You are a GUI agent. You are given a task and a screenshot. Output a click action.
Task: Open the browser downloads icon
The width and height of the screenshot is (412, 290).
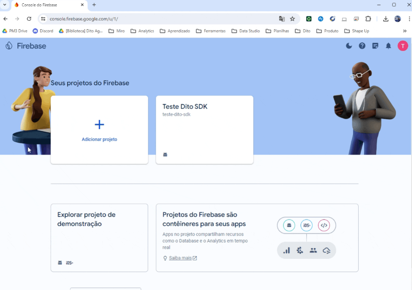coord(386,19)
